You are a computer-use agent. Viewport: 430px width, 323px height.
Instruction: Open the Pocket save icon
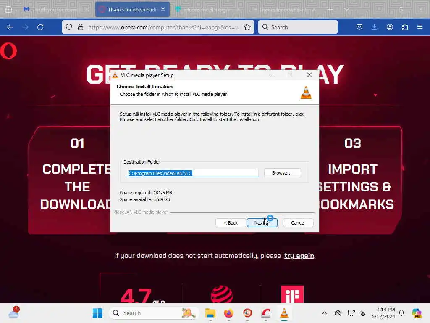point(359,27)
